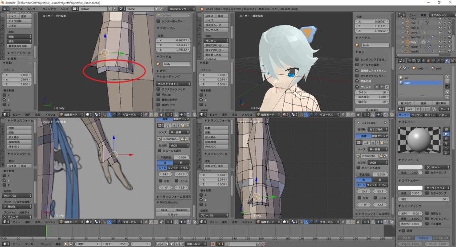Expand the ウェイトツール panel
This screenshot has width=456, height=247.
(x=20, y=53)
